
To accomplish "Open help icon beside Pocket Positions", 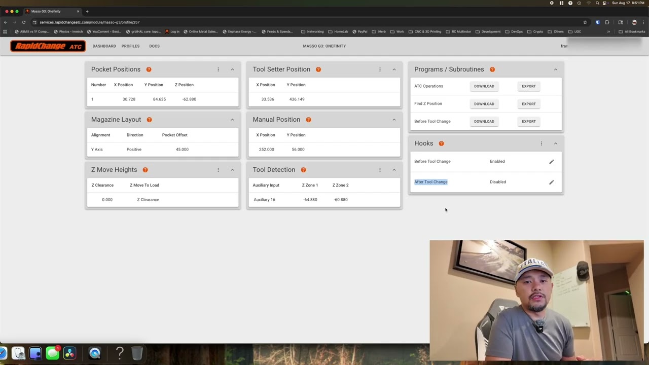I will pyautogui.click(x=149, y=69).
